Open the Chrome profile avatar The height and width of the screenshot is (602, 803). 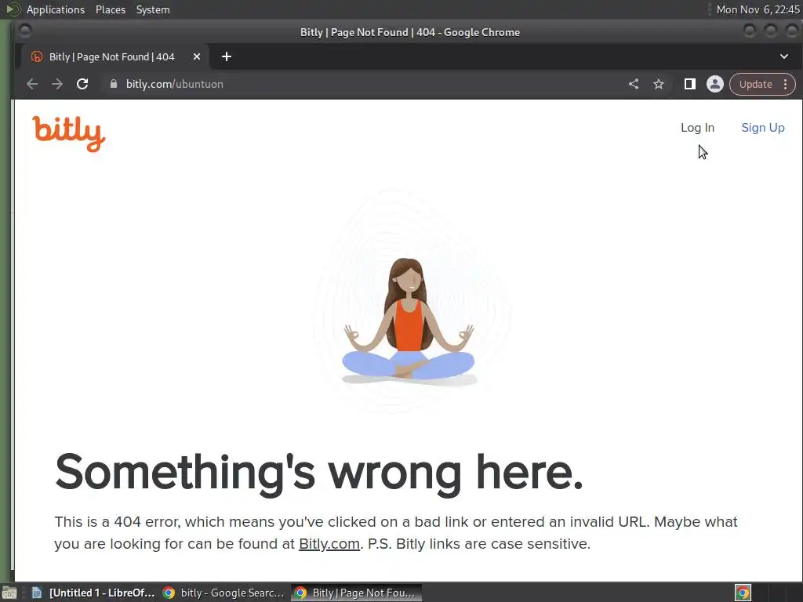click(715, 84)
